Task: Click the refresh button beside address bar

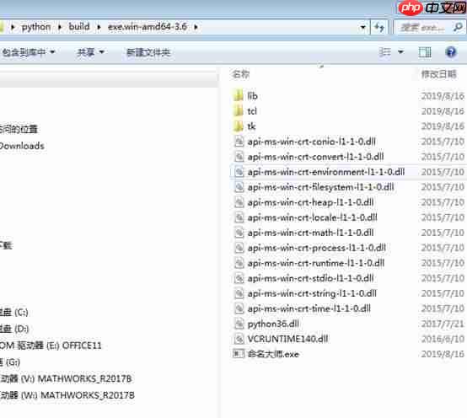Action: click(x=379, y=28)
